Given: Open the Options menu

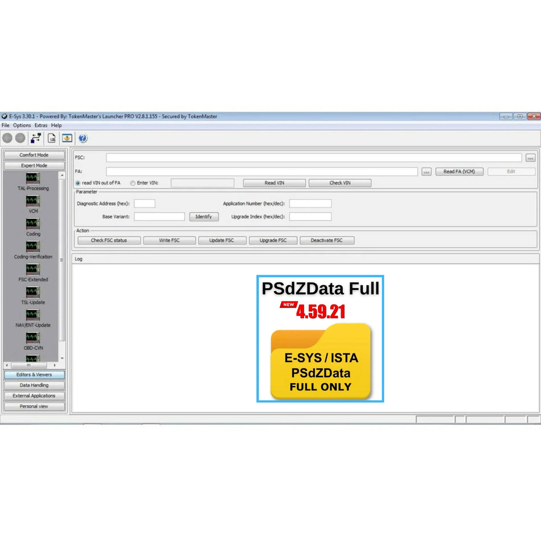Looking at the screenshot, I should (x=22, y=125).
